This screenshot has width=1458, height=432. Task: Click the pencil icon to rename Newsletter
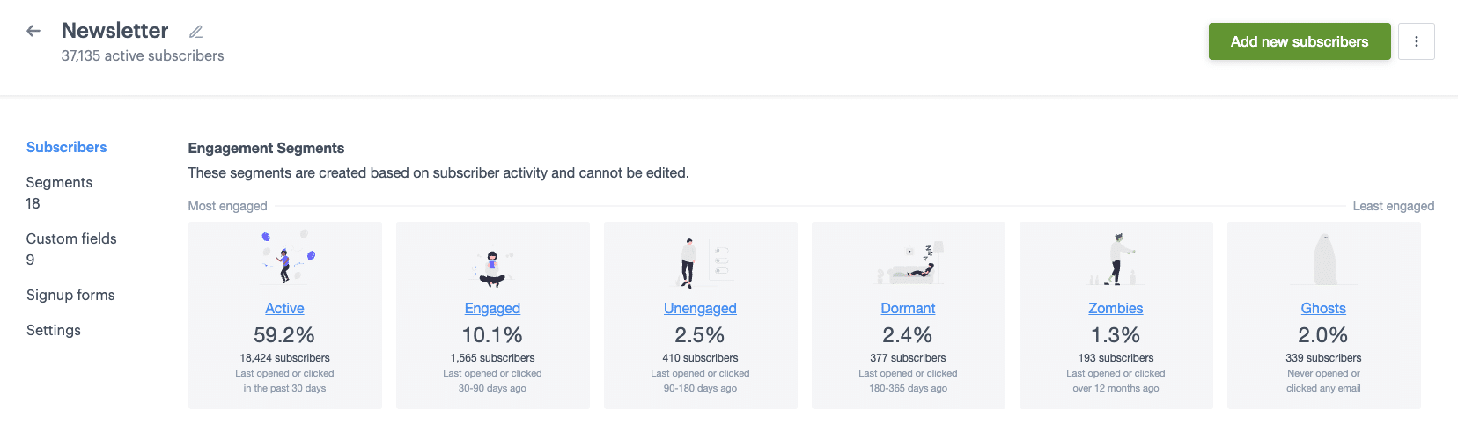coord(196,32)
